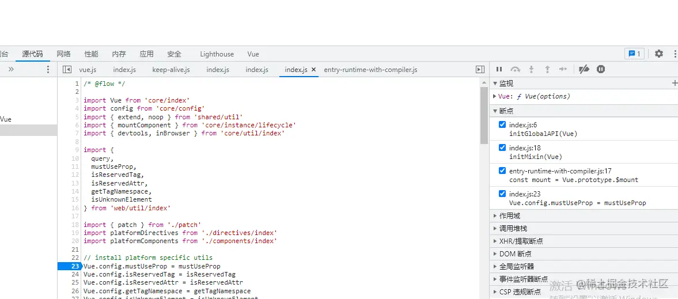Viewport: 678px width, 299px height.
Task: Click the step out of function icon
Action: [547, 69]
